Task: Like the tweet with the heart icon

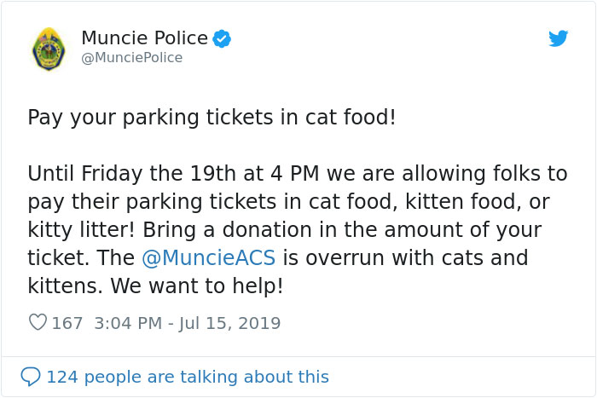Action: (x=38, y=323)
